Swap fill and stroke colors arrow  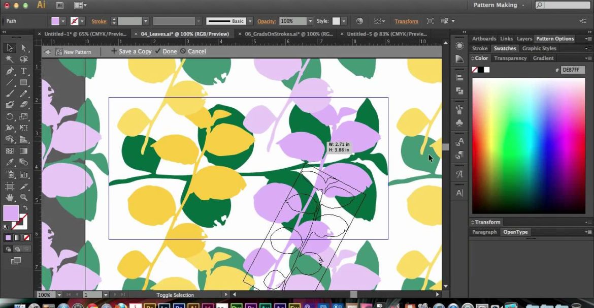point(25,208)
